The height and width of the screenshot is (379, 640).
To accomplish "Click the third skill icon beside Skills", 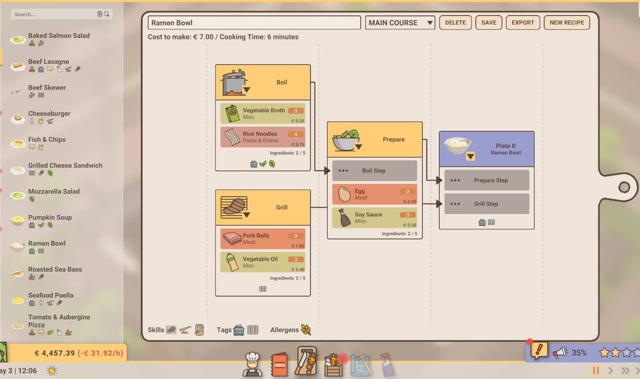I will [x=199, y=329].
